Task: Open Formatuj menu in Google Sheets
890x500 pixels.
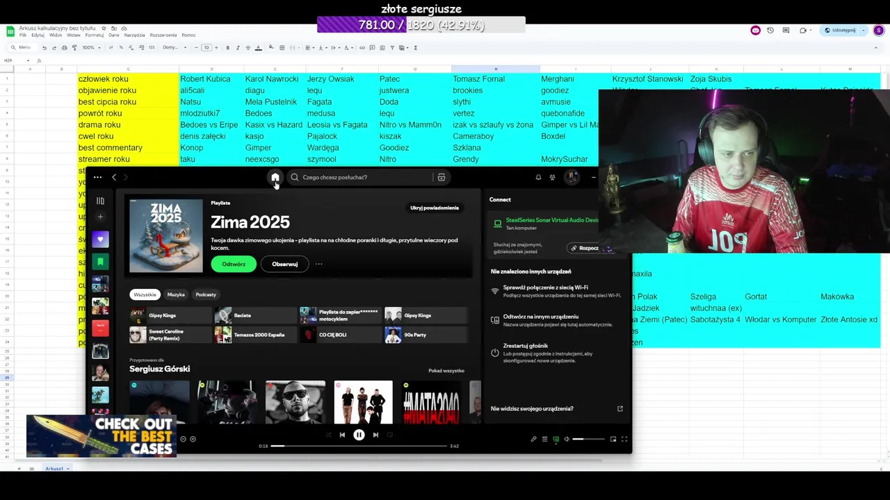Action: 95,35
